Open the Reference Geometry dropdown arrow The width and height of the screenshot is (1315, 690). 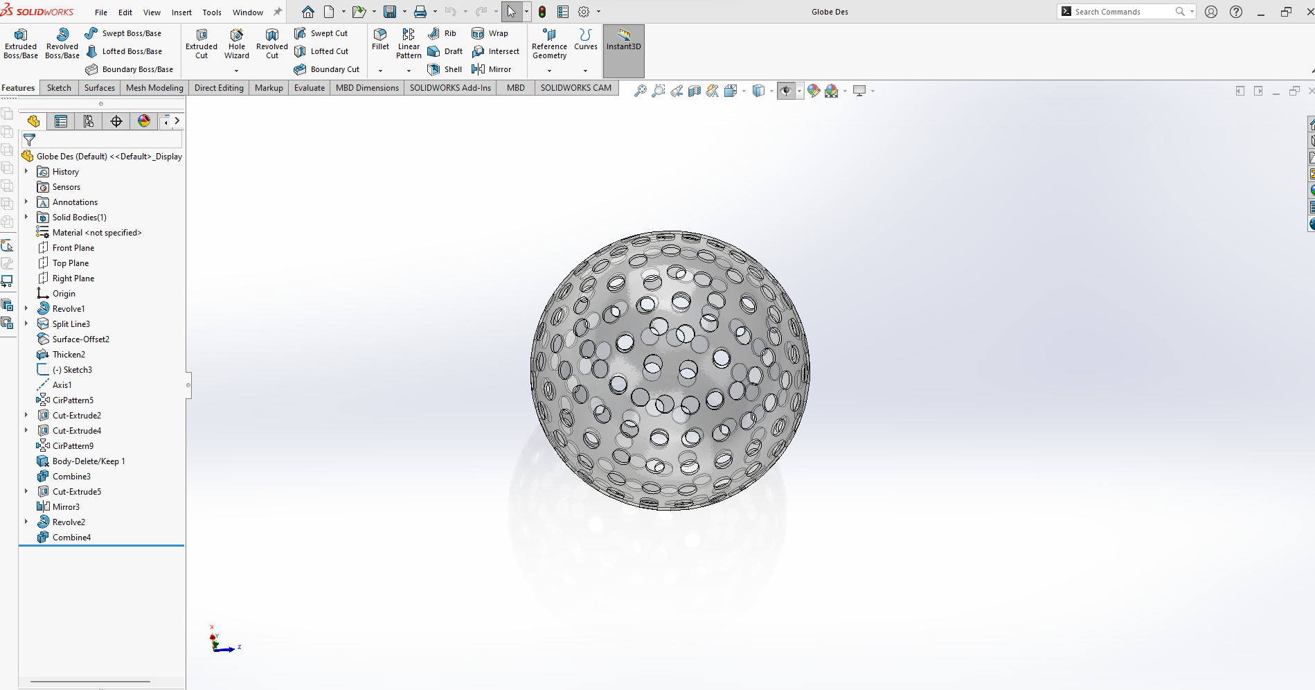point(550,71)
